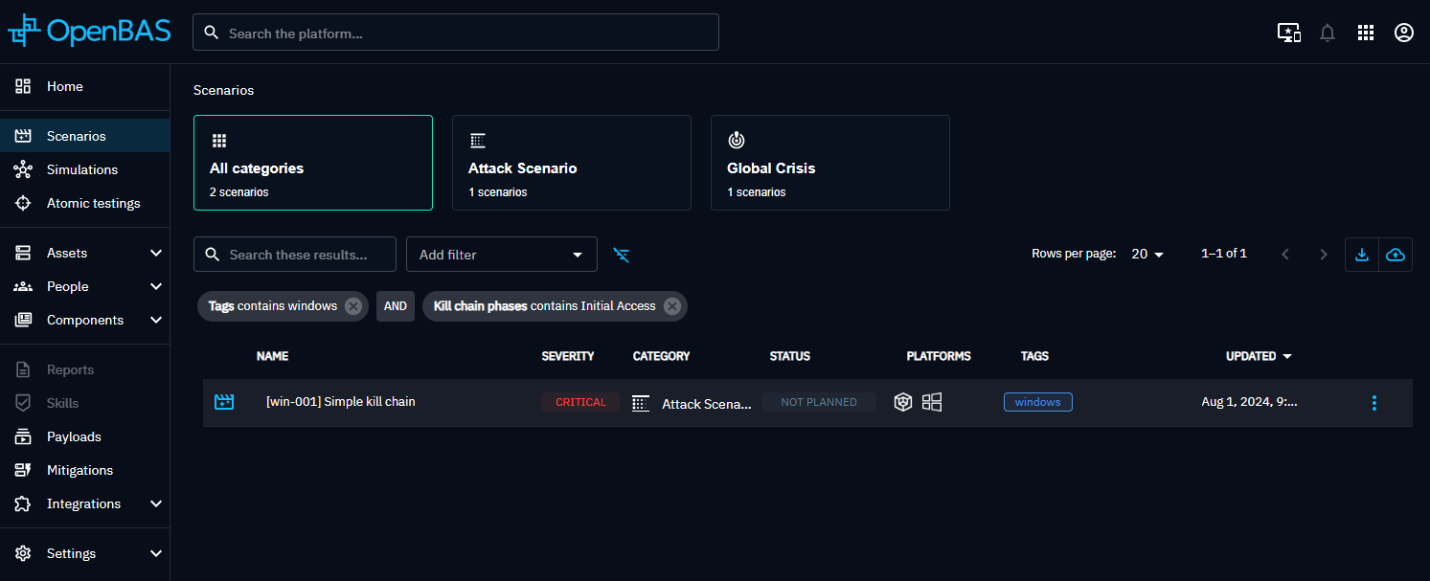Remove the Tags contains windows filter
1430x581 pixels.
(353, 306)
